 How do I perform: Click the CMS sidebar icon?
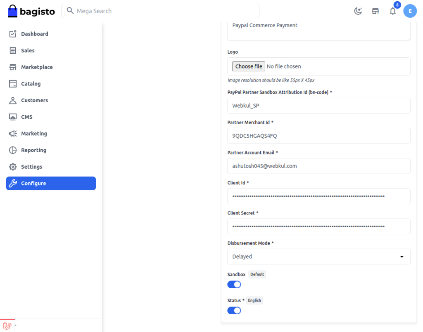click(13, 117)
